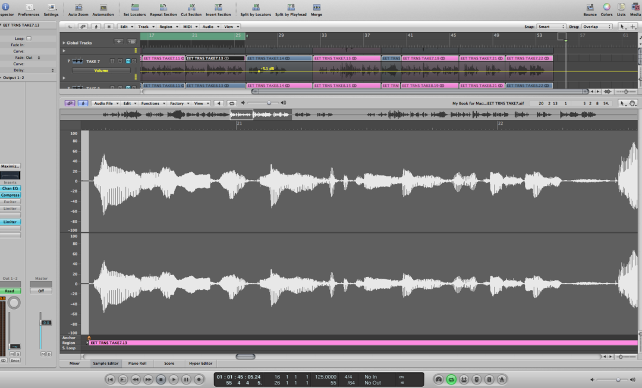642x388 pixels.
Task: Open the Arrange MIDI menu
Action: click(x=190, y=27)
